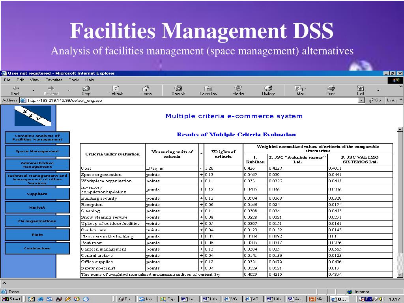Open the Space Management sidebar button
404x303 pixels.
pyautogui.click(x=37, y=151)
